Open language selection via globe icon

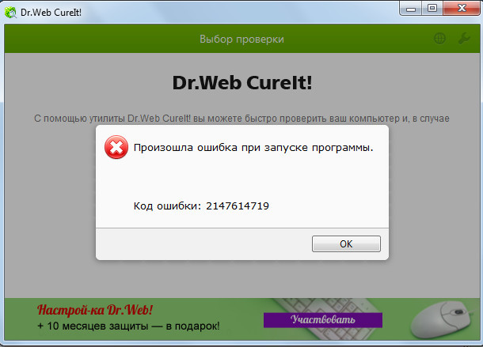[440, 39]
